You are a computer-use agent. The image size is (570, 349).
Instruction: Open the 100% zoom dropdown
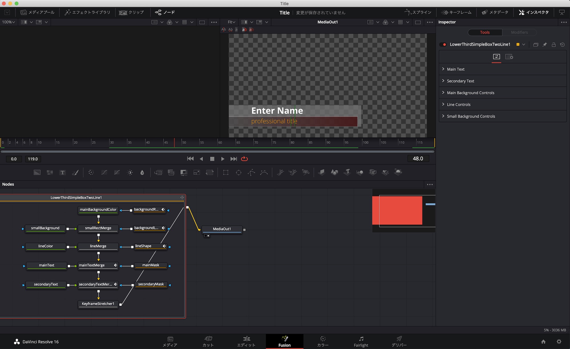click(9, 22)
